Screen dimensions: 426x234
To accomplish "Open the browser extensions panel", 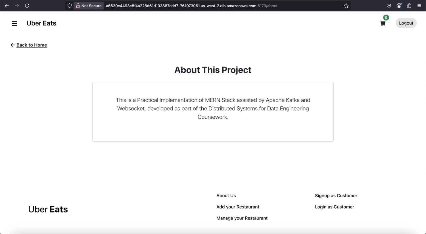I will [x=409, y=6].
